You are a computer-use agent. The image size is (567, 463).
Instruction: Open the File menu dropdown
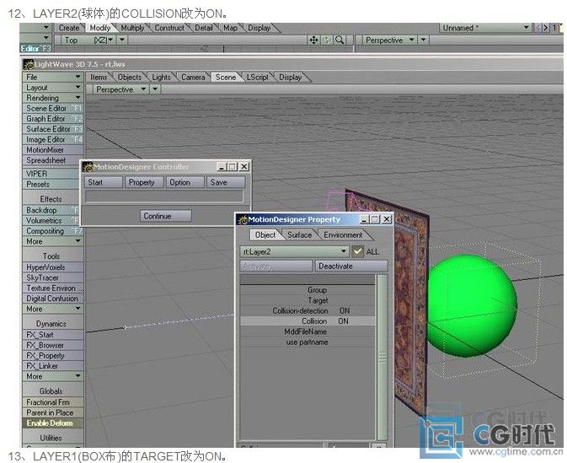[x=53, y=77]
